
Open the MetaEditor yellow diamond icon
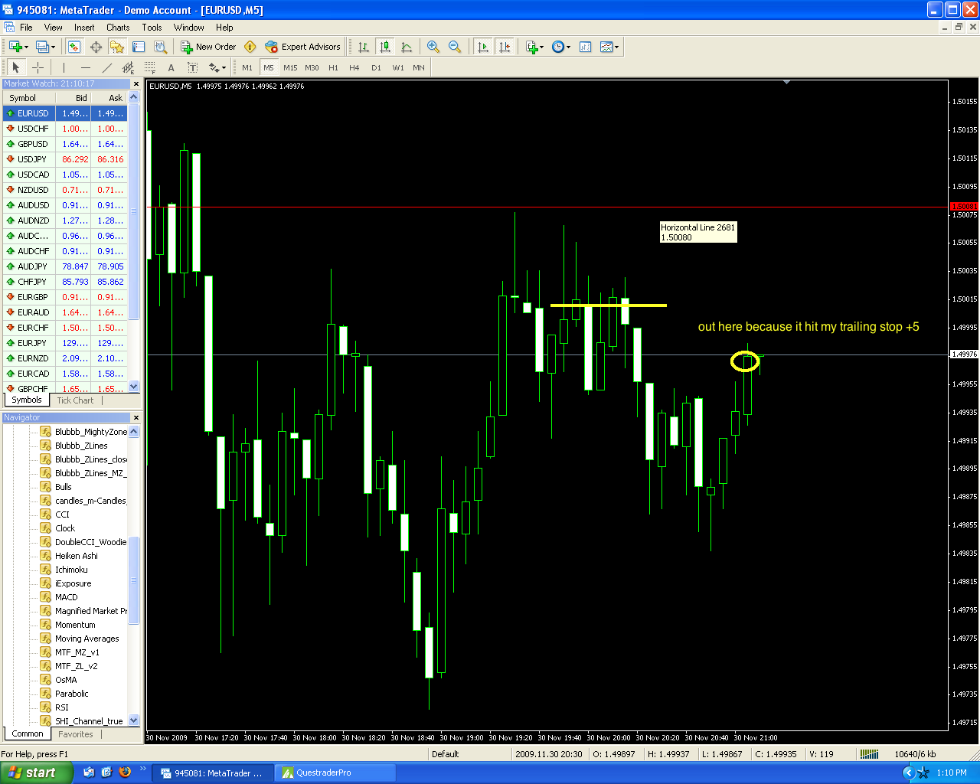point(250,47)
